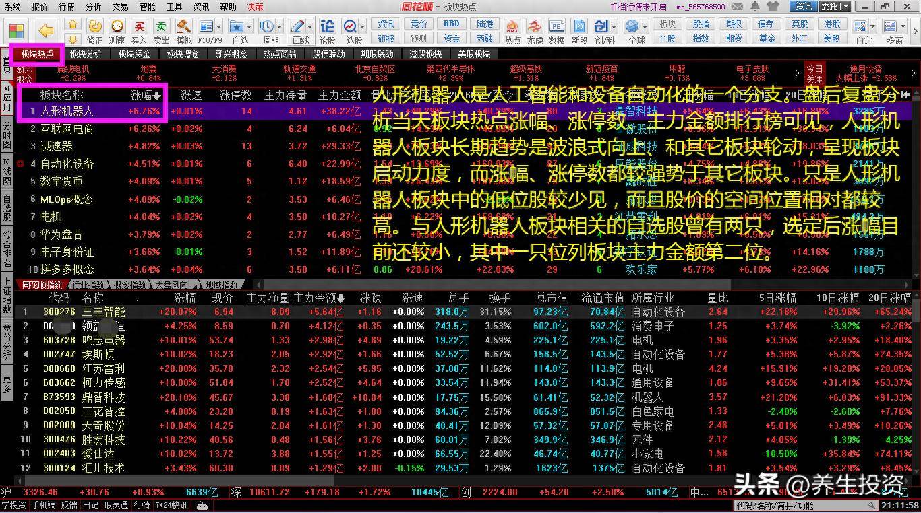Image resolution: width=921 pixels, height=513 pixels.
Task: Click the 7×24快讯 status bar link
Action: (x=172, y=506)
